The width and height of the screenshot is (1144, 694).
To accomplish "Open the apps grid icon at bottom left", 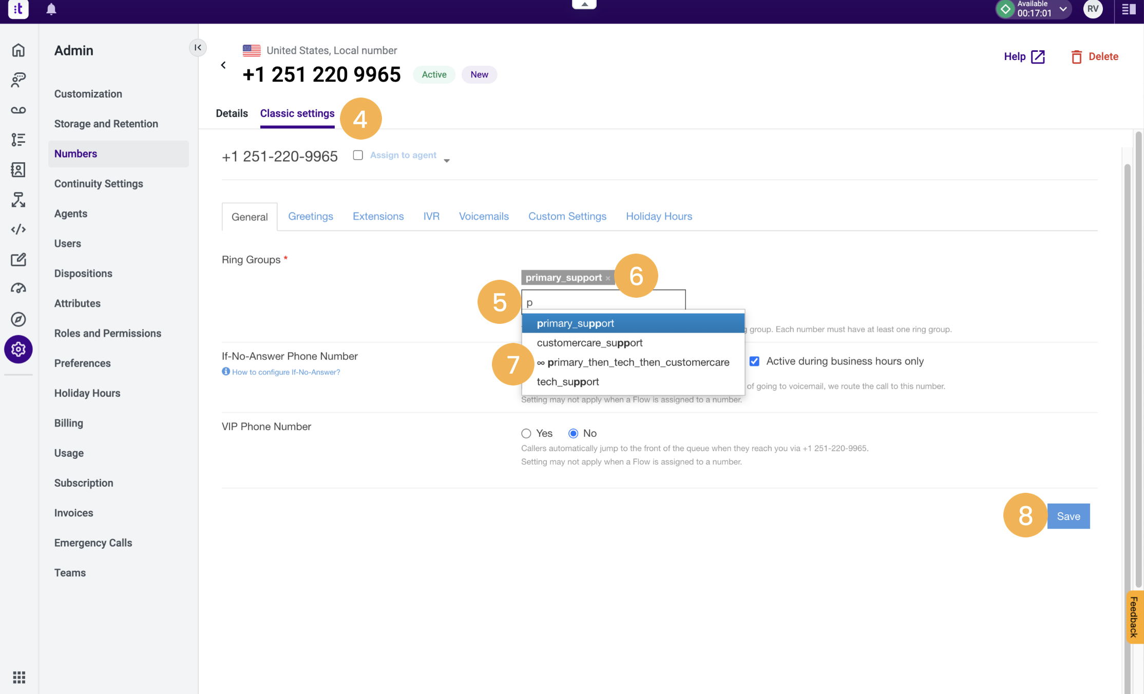I will tap(19, 677).
